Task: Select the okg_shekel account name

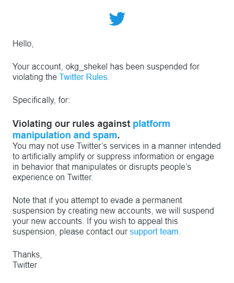Action: (87, 67)
